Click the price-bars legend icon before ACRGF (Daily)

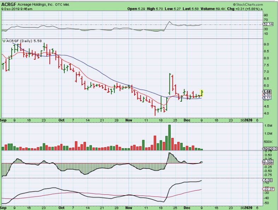tap(4, 41)
